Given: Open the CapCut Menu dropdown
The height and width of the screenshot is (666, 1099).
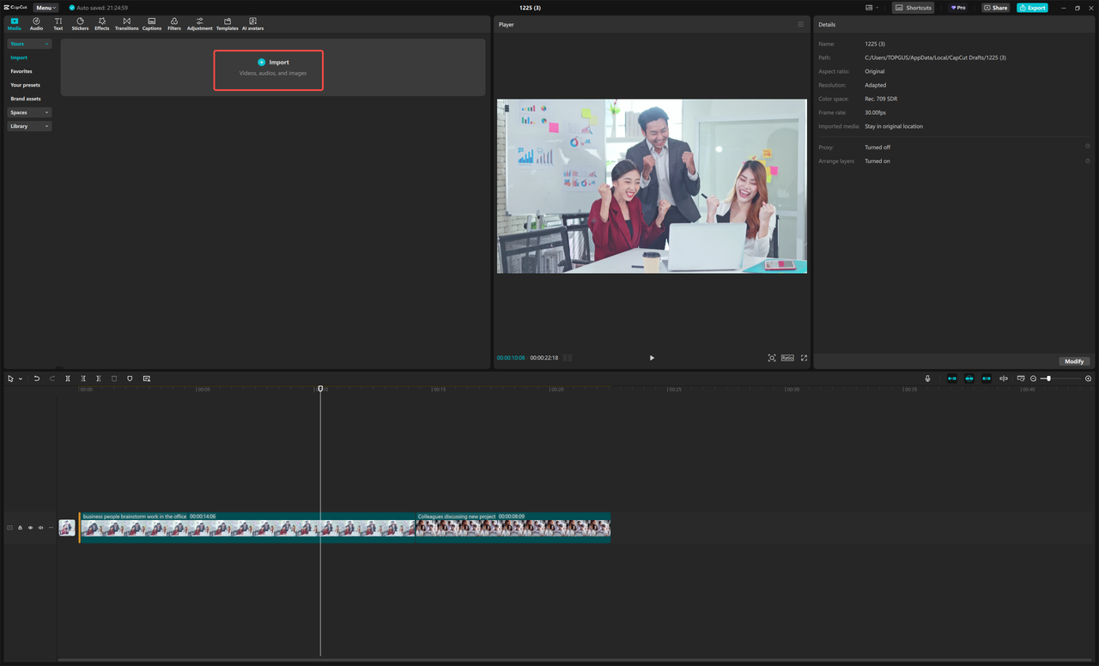Looking at the screenshot, I should point(46,8).
